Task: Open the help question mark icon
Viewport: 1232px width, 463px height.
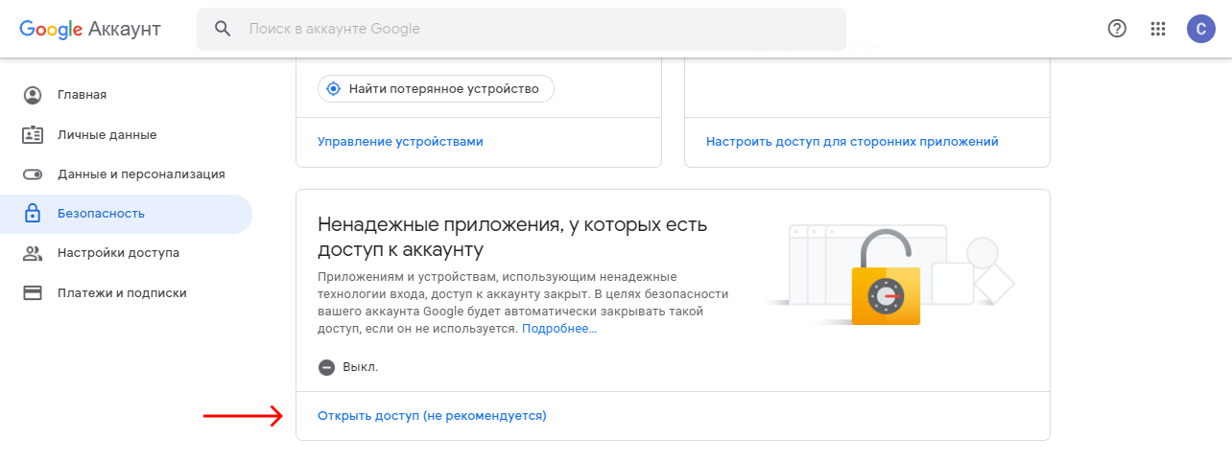Action: click(1117, 29)
